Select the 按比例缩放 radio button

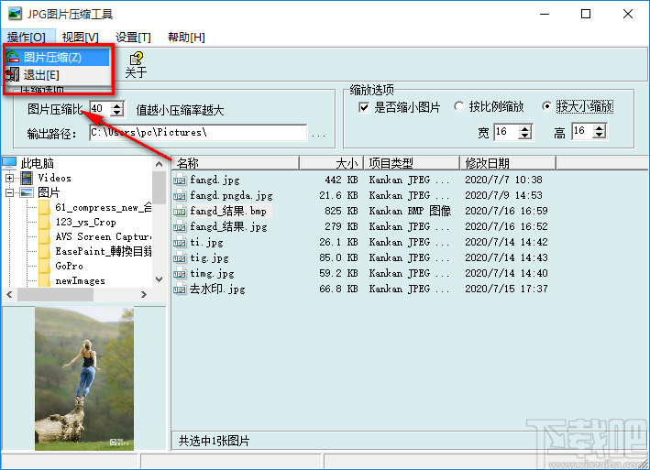[459, 107]
